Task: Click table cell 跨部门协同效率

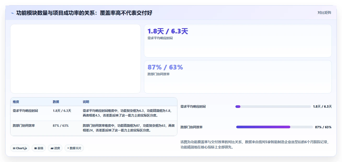Action: click(x=24, y=126)
